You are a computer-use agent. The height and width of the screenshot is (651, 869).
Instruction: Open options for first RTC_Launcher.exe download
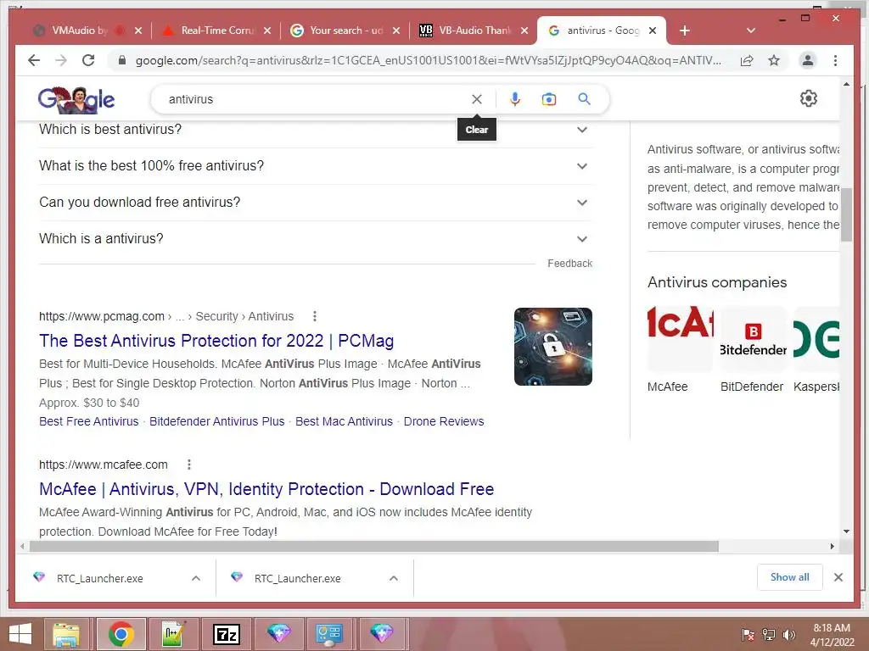(196, 578)
